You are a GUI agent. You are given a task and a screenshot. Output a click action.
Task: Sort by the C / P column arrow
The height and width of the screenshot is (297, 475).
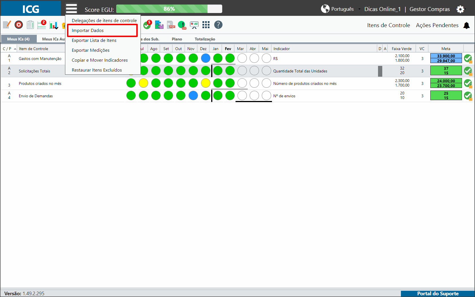(15, 49)
